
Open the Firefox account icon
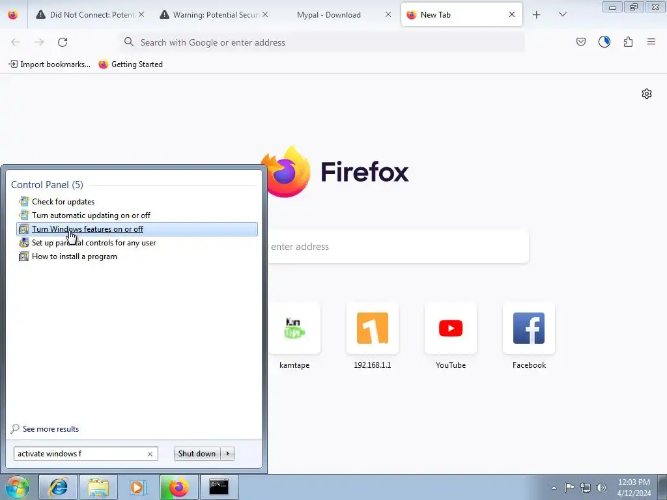click(604, 42)
